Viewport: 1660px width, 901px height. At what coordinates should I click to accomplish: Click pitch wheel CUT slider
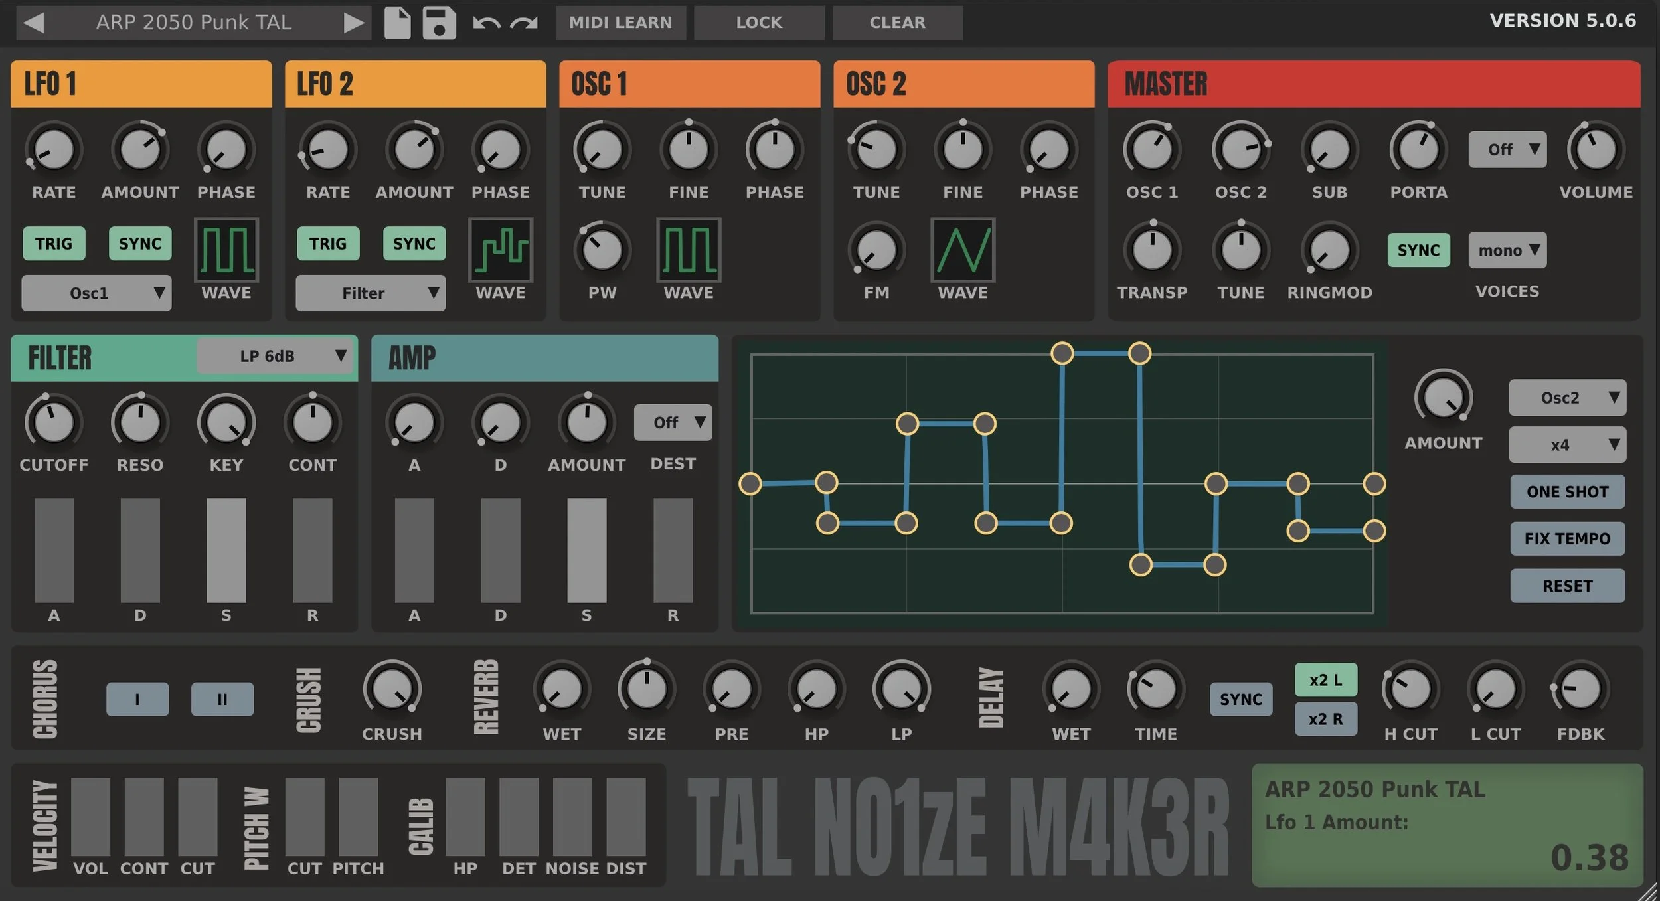(305, 817)
